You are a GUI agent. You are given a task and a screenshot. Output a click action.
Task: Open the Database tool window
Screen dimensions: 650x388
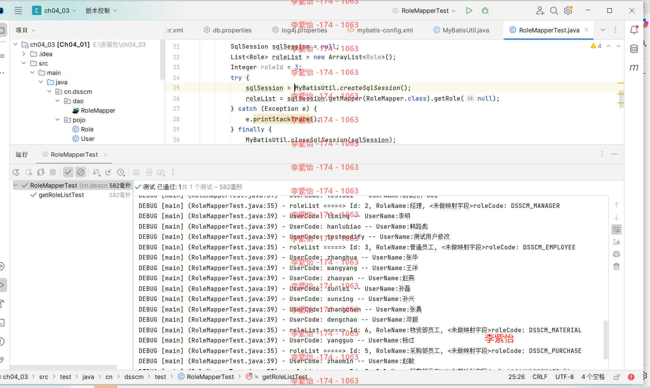tap(634, 49)
